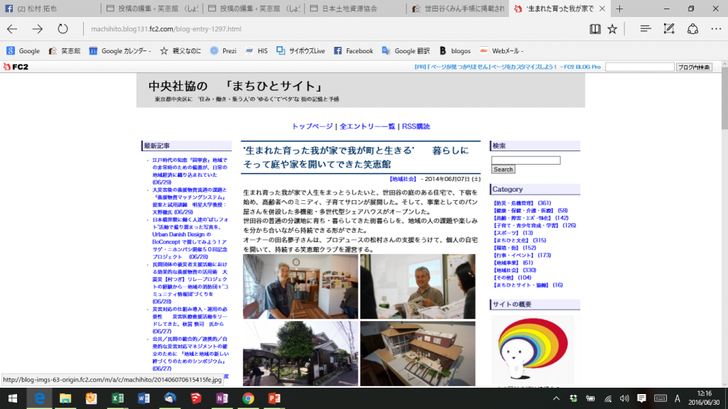Open the Edge Hub panel

pos(645,28)
